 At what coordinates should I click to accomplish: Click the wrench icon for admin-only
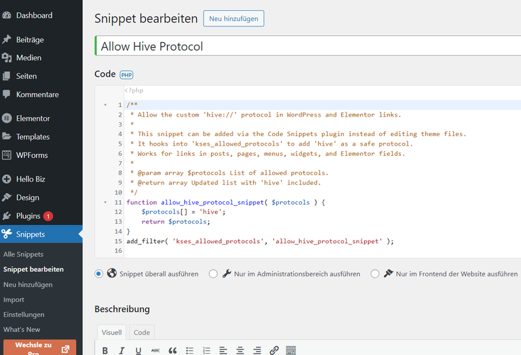(x=227, y=274)
